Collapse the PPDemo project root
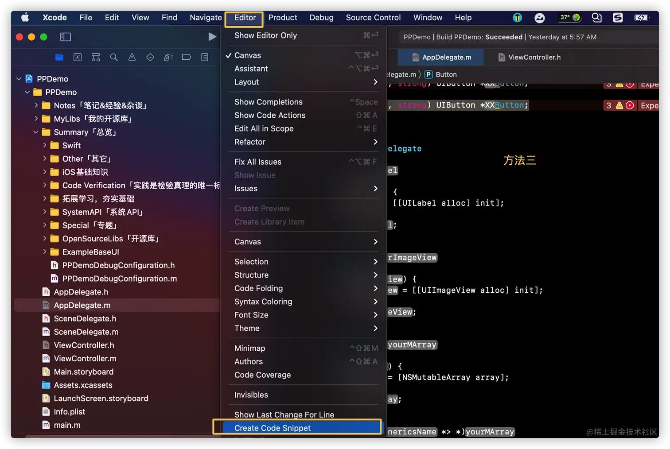 [19, 79]
